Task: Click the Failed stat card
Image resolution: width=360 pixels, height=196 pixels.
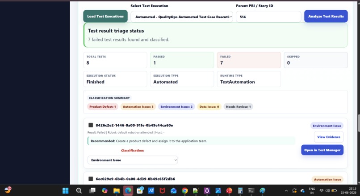Action: pos(249,60)
